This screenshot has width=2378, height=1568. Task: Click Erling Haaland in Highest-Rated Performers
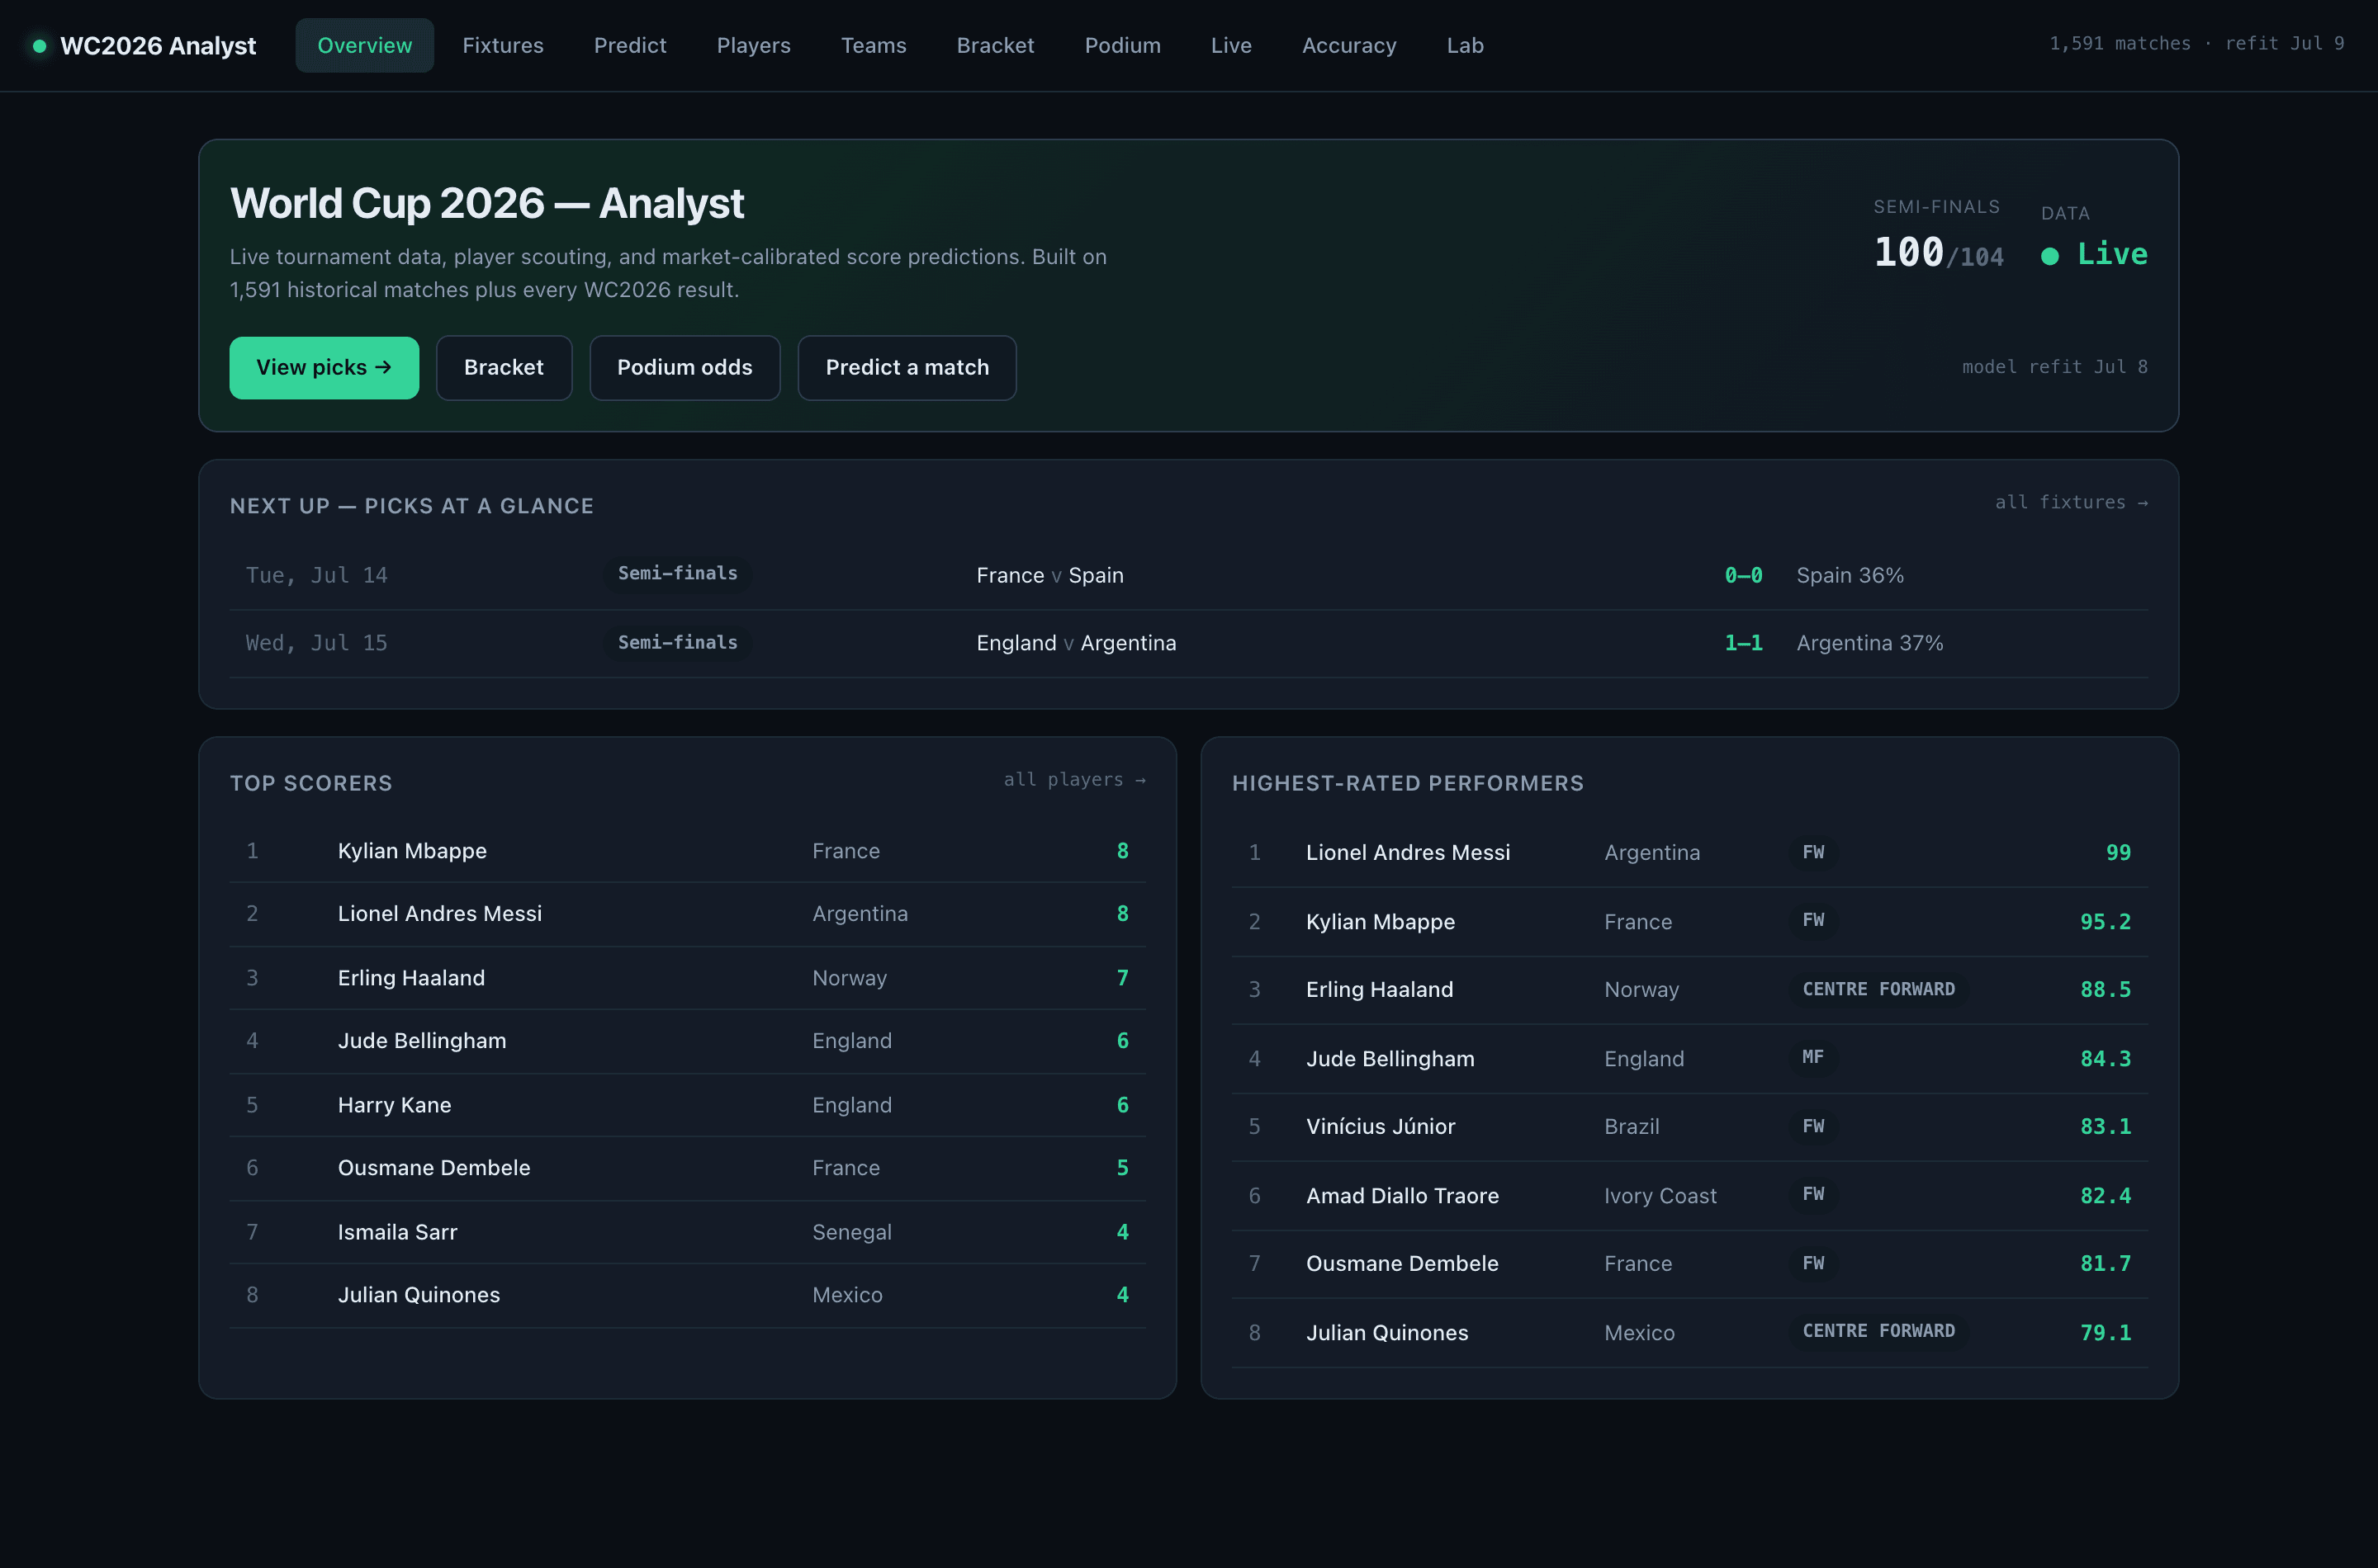[1689, 990]
